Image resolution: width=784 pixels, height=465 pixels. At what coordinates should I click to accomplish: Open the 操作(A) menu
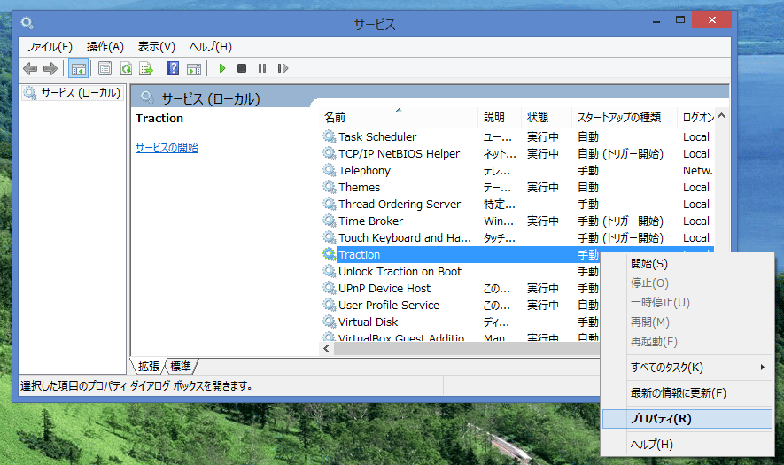(105, 47)
